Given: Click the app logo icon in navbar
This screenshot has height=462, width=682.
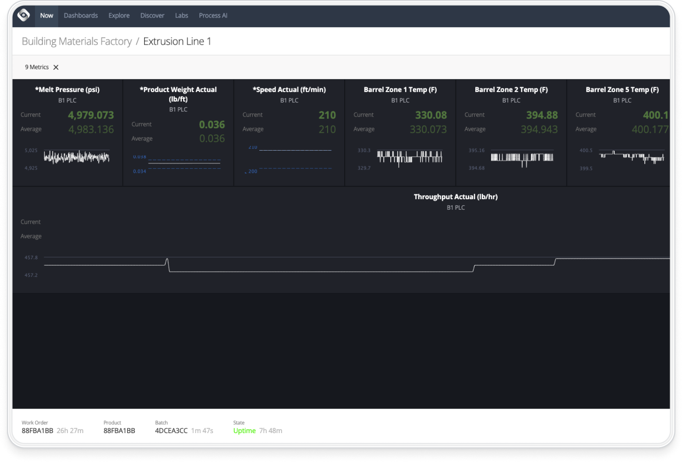Looking at the screenshot, I should [x=23, y=15].
